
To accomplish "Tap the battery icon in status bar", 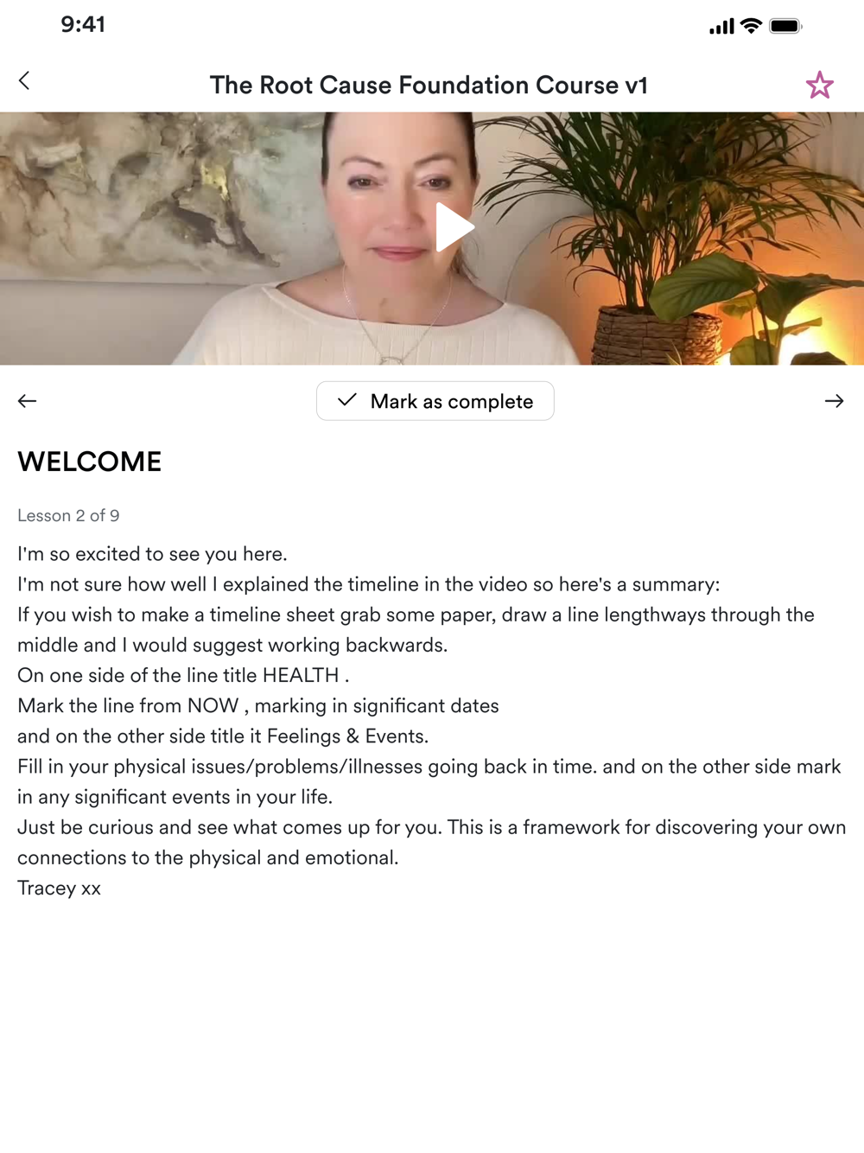I will (x=785, y=26).
